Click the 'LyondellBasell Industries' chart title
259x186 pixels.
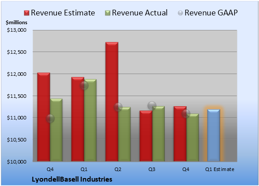coord(72,179)
